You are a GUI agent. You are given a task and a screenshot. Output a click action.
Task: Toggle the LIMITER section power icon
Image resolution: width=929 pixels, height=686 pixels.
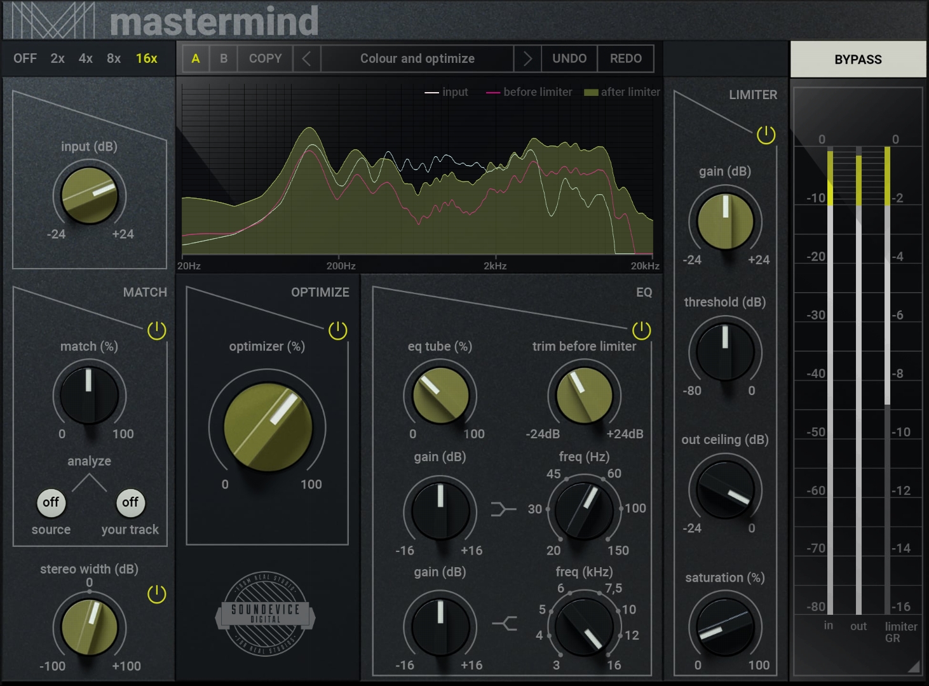tap(764, 135)
